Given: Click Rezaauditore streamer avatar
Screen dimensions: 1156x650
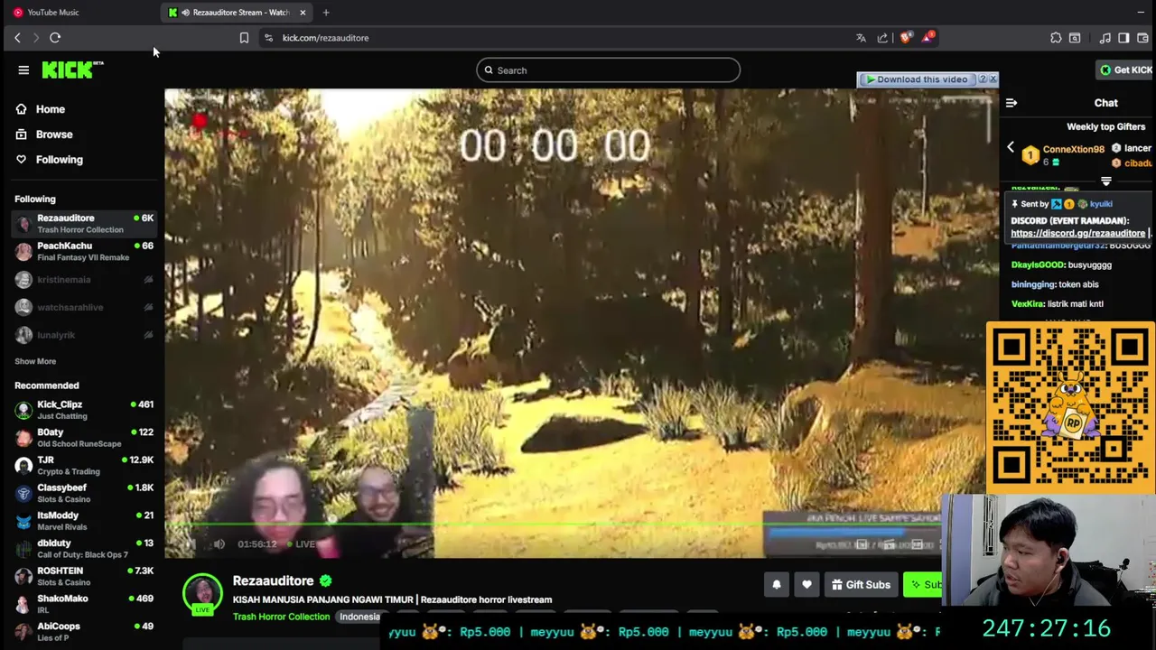Looking at the screenshot, I should pyautogui.click(x=202, y=594).
